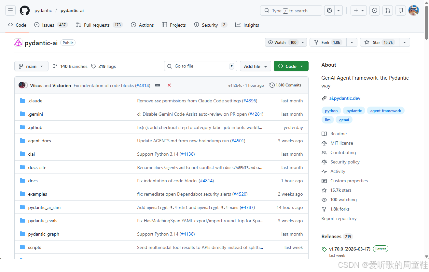Viewport: 429px width, 272px height.
Task: Open the Pull requests tab
Action: pos(99,25)
